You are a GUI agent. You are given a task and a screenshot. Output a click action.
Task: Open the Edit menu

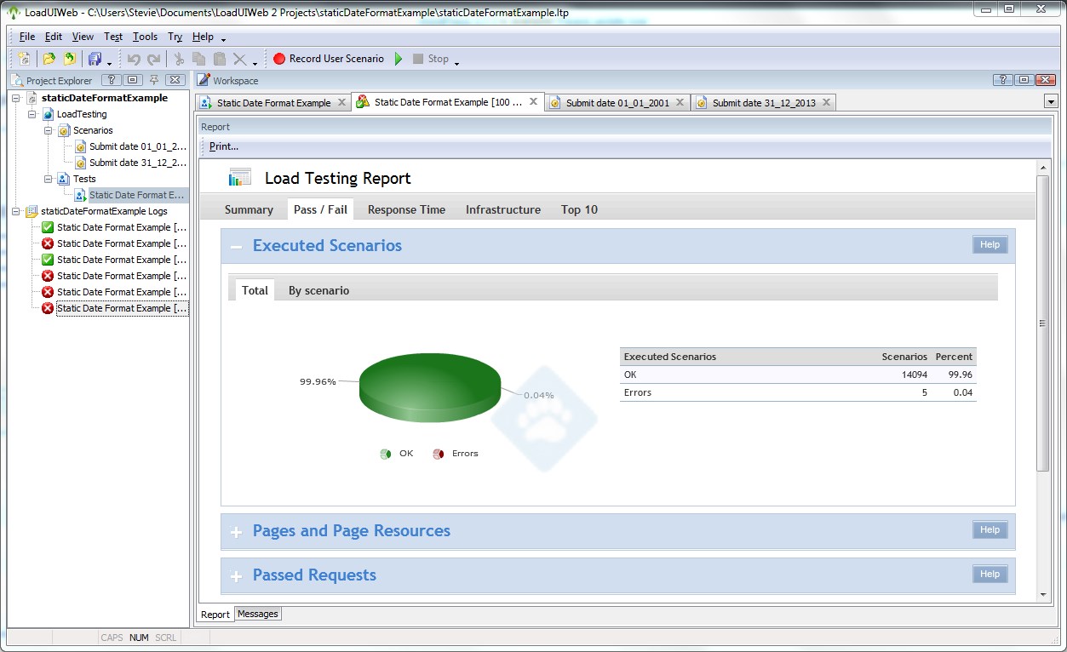pos(54,37)
